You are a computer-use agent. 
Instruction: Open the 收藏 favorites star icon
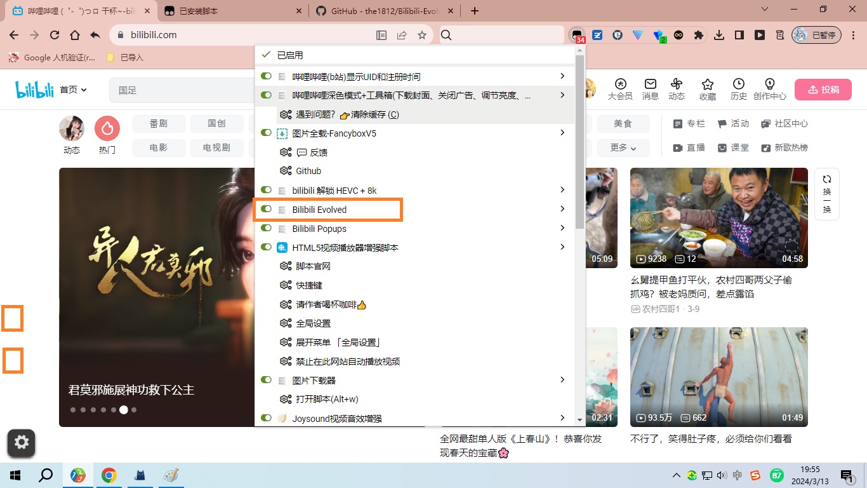(x=708, y=90)
